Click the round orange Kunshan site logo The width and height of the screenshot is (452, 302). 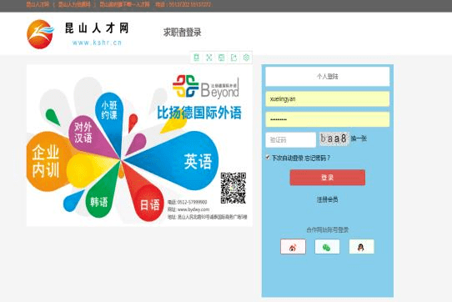(x=40, y=34)
